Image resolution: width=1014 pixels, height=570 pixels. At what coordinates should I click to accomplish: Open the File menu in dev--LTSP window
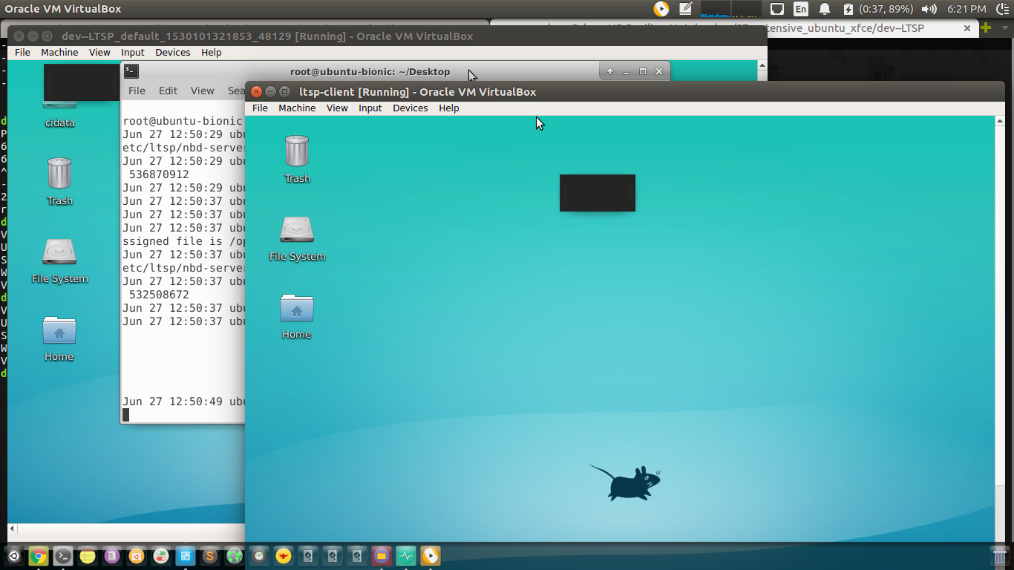click(22, 52)
